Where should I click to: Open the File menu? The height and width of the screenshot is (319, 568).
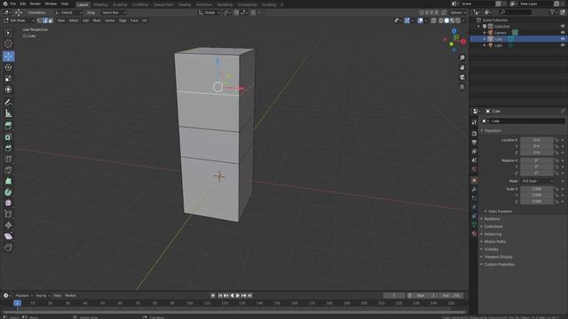pos(13,4)
